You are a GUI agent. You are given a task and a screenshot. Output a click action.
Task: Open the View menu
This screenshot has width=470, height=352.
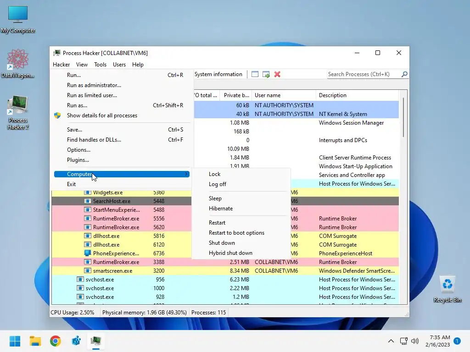82,65
